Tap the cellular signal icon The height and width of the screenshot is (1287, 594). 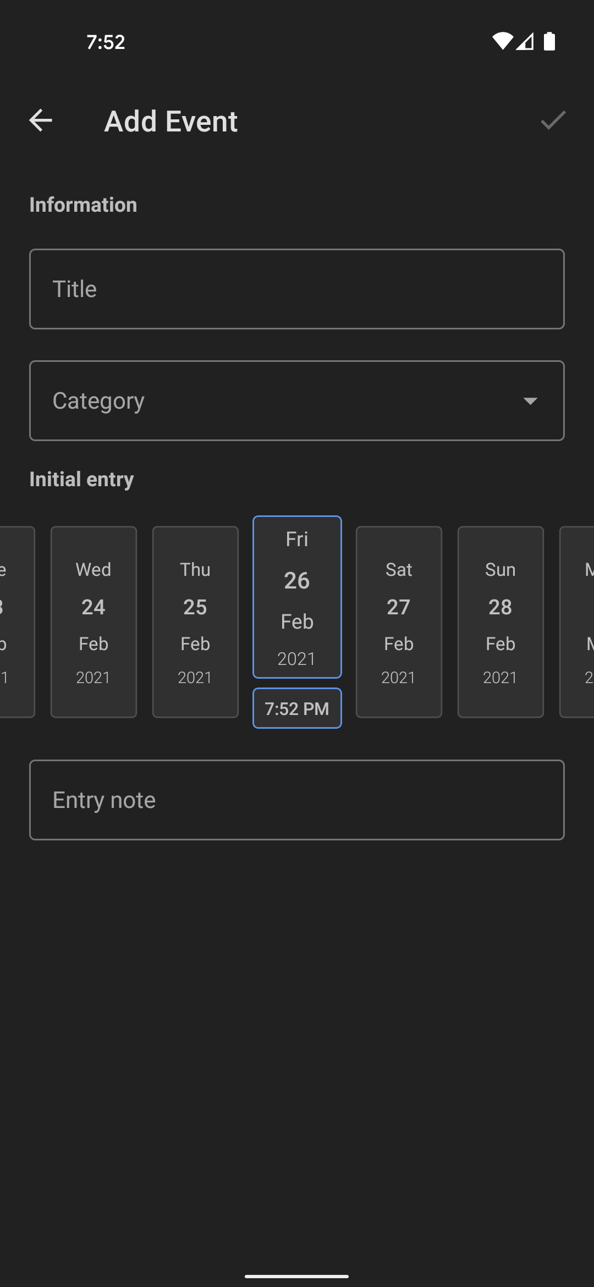[525, 41]
